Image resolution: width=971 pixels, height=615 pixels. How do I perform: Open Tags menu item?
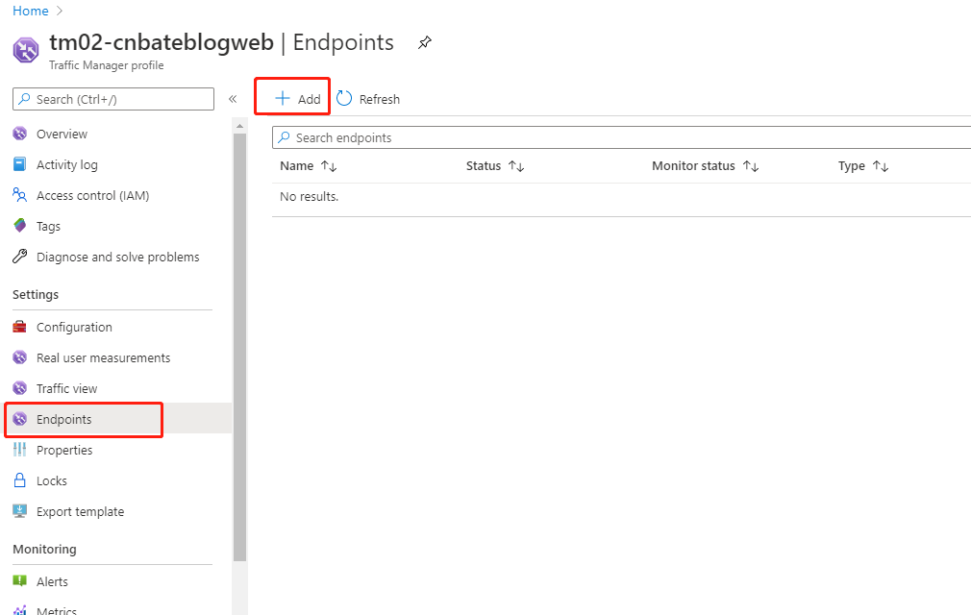tap(48, 227)
